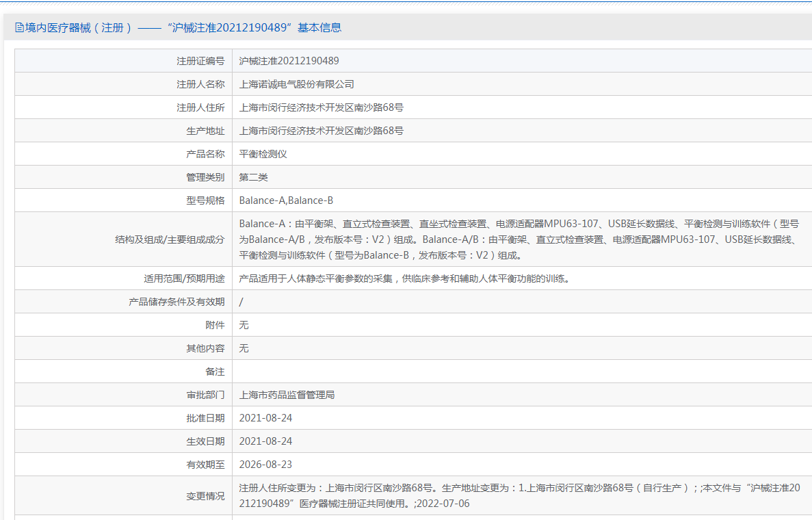This screenshot has height=520, width=812.
Task: Select the product name 平衡检测仪
Action: pyautogui.click(x=263, y=154)
